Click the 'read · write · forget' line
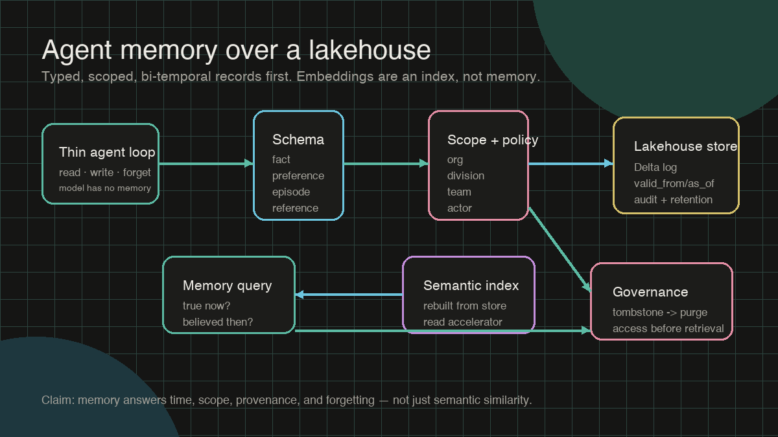 (x=105, y=172)
